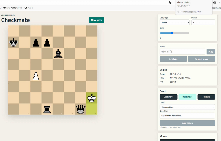This screenshot has width=221, height=141.
Task: Start a New game
Action: [x=97, y=20]
